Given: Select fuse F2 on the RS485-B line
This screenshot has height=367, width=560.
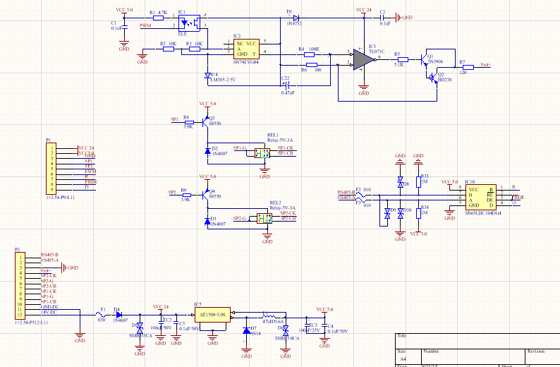Looking at the screenshot, I should coord(362,195).
